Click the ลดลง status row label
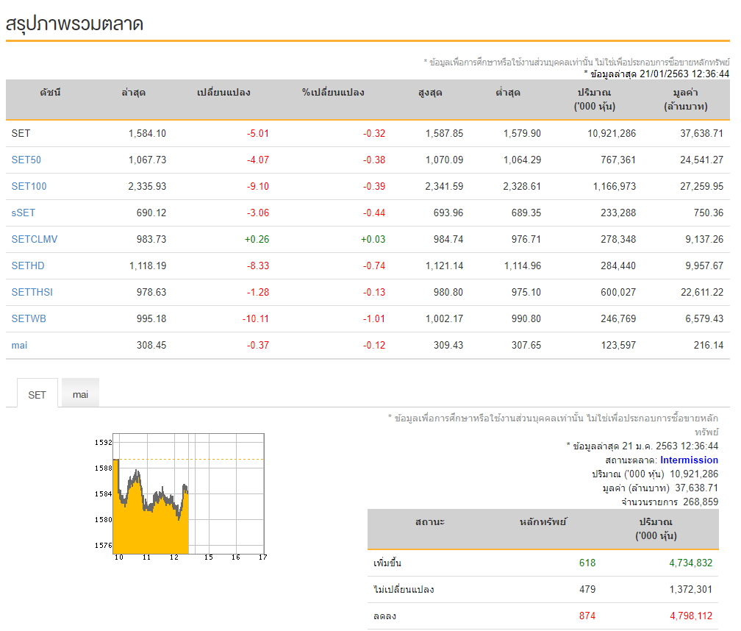 tap(384, 616)
